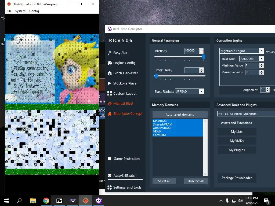Switch to RTCV taskbar icon
Viewport: 275px width, 206px height.
pos(99,201)
